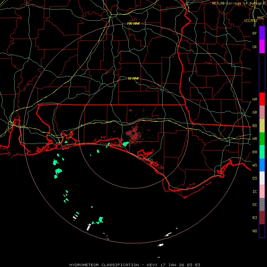This screenshot has height=267, width=267.
Task: Click the RF legend label text
Action: 255,33
